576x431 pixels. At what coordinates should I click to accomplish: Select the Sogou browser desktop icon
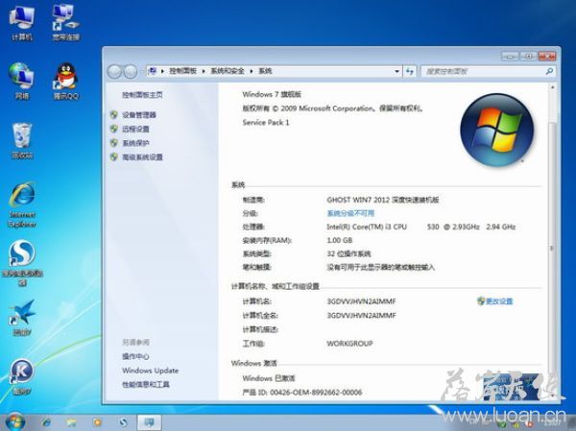(22, 263)
